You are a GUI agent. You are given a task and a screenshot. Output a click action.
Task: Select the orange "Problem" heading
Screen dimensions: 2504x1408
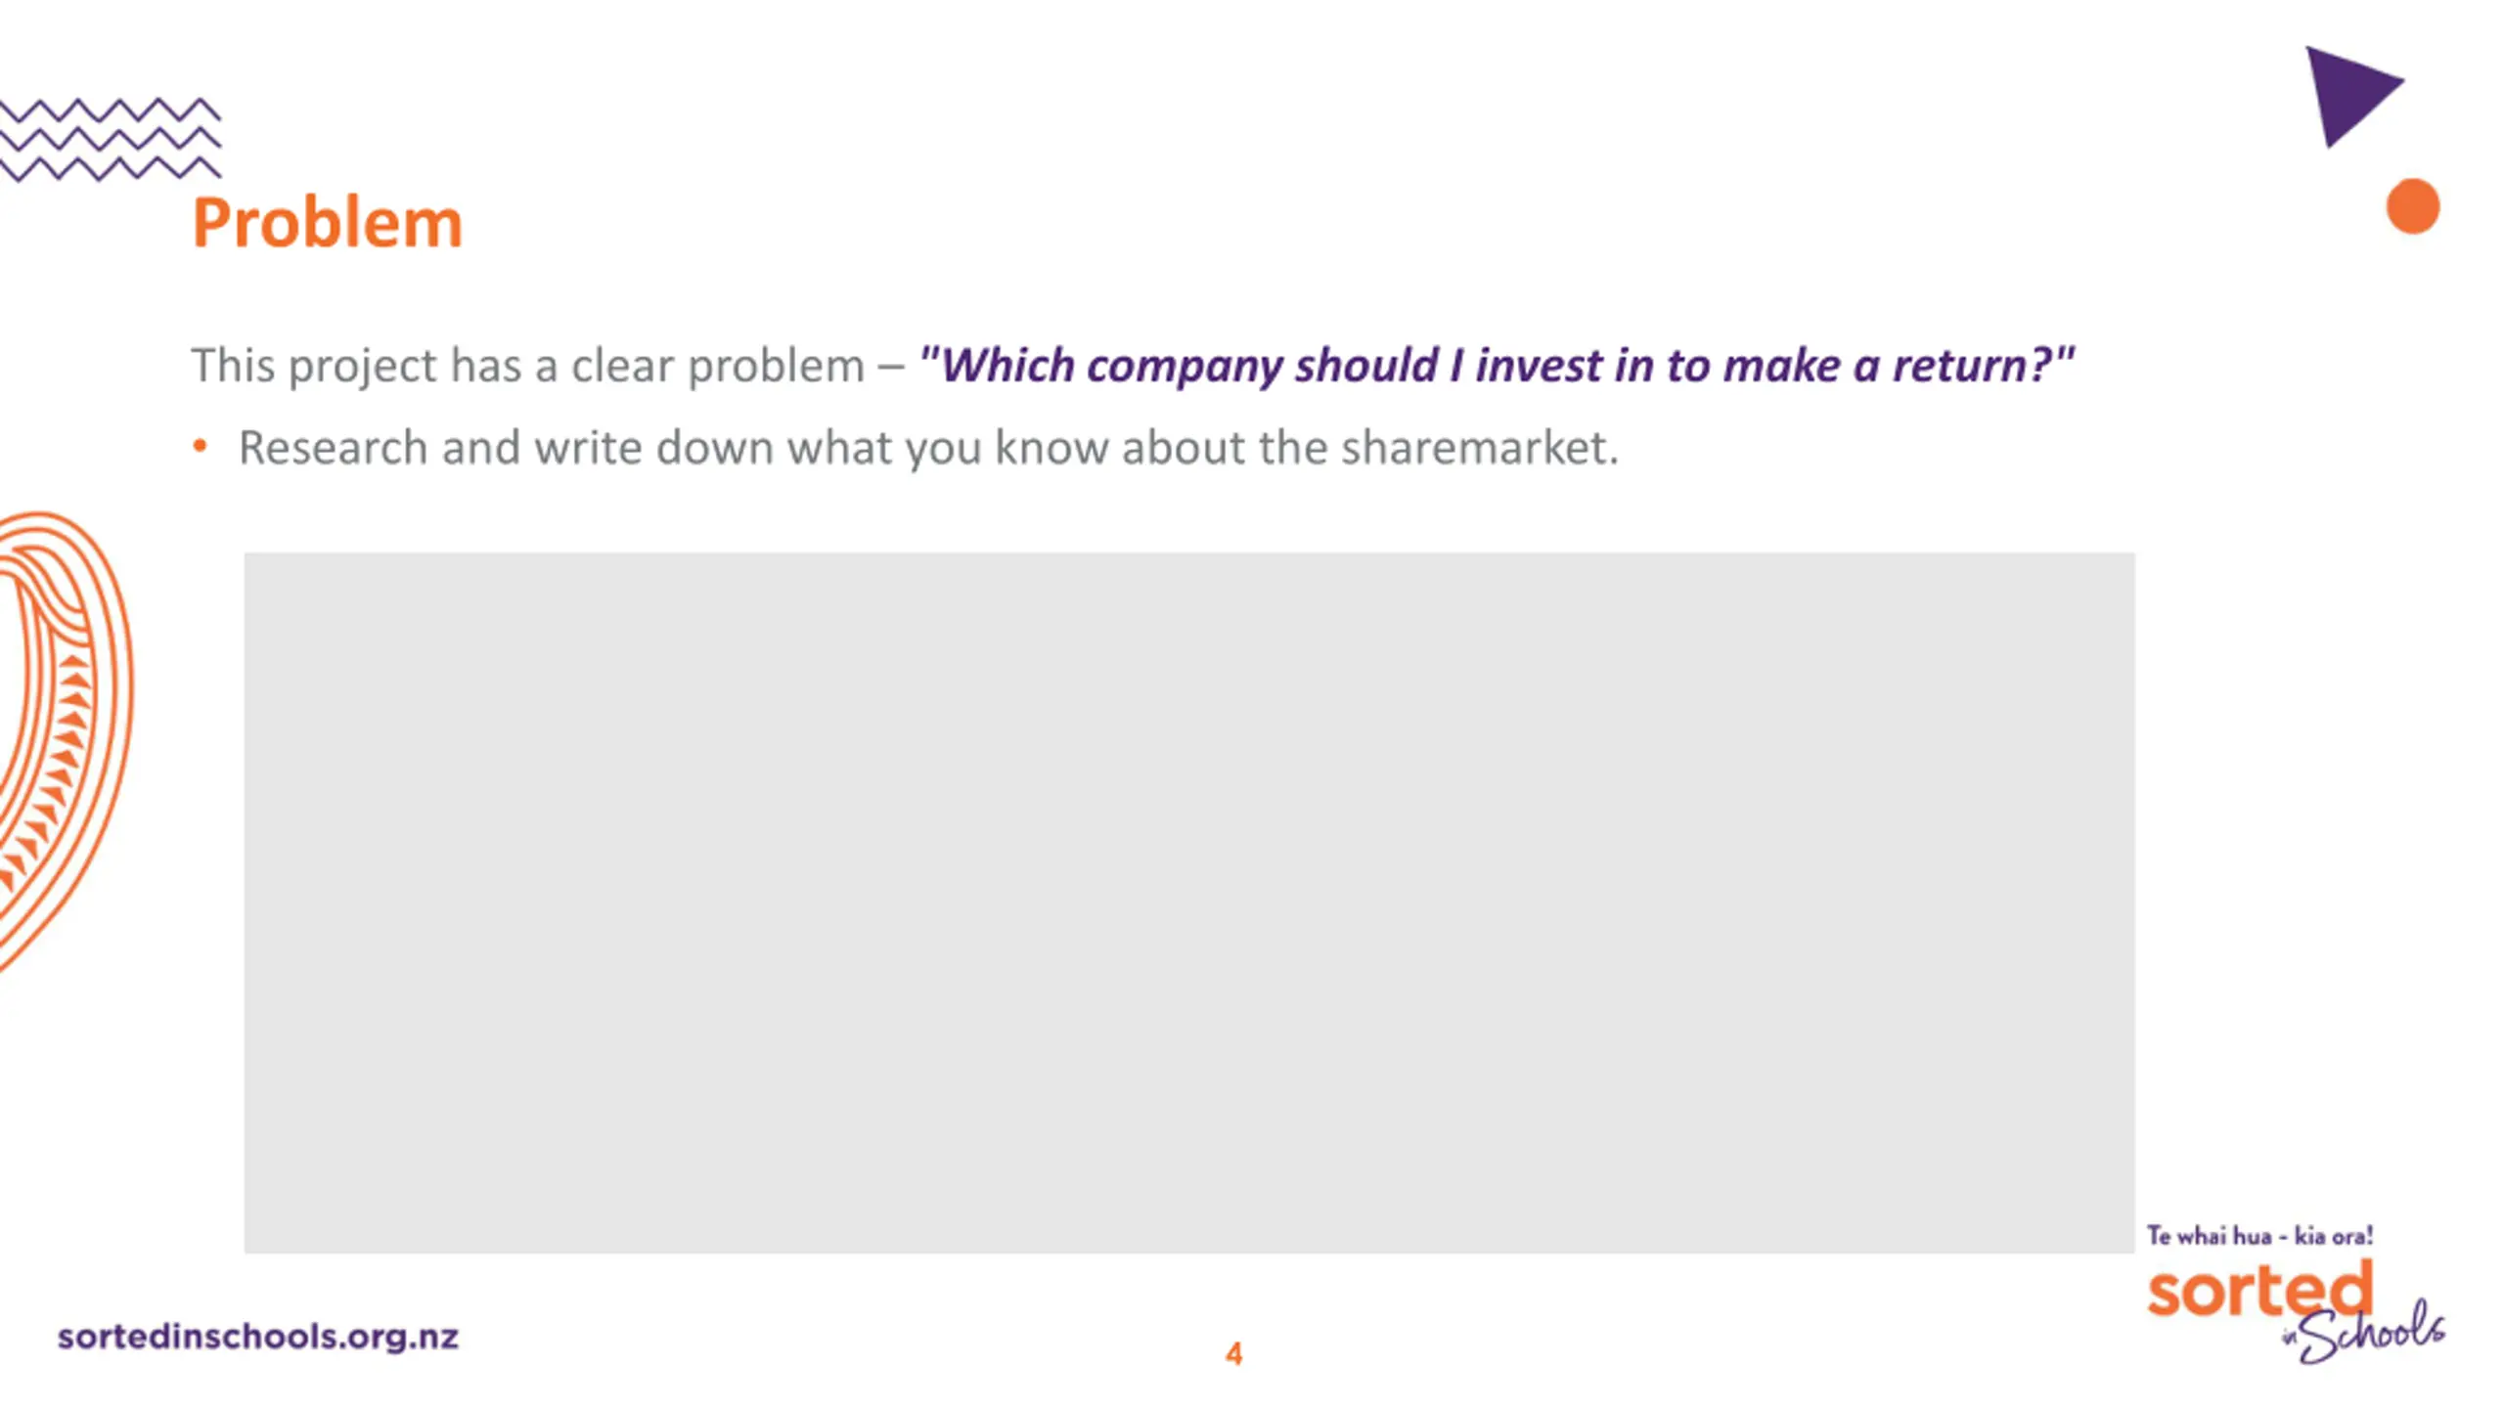coord(327,223)
